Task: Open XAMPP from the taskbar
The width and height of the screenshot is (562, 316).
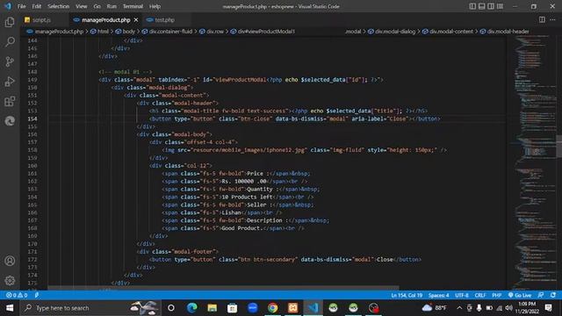Action: click(292, 308)
